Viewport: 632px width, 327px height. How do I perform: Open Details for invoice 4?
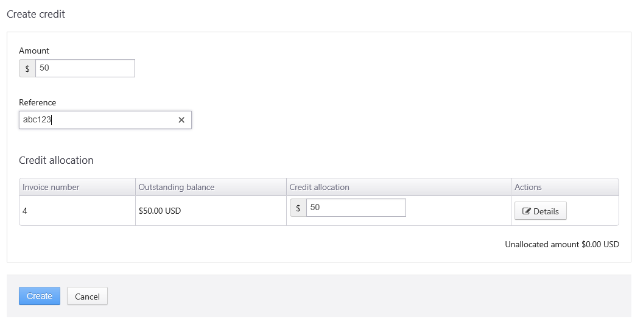pyautogui.click(x=541, y=211)
